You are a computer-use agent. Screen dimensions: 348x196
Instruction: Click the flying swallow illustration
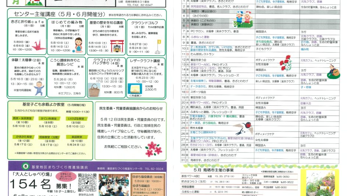(243, 128)
